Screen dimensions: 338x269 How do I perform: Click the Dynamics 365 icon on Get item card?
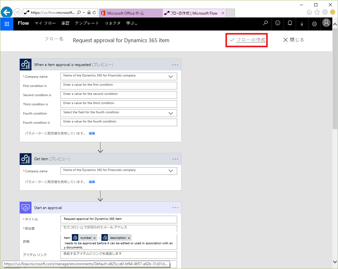26,159
